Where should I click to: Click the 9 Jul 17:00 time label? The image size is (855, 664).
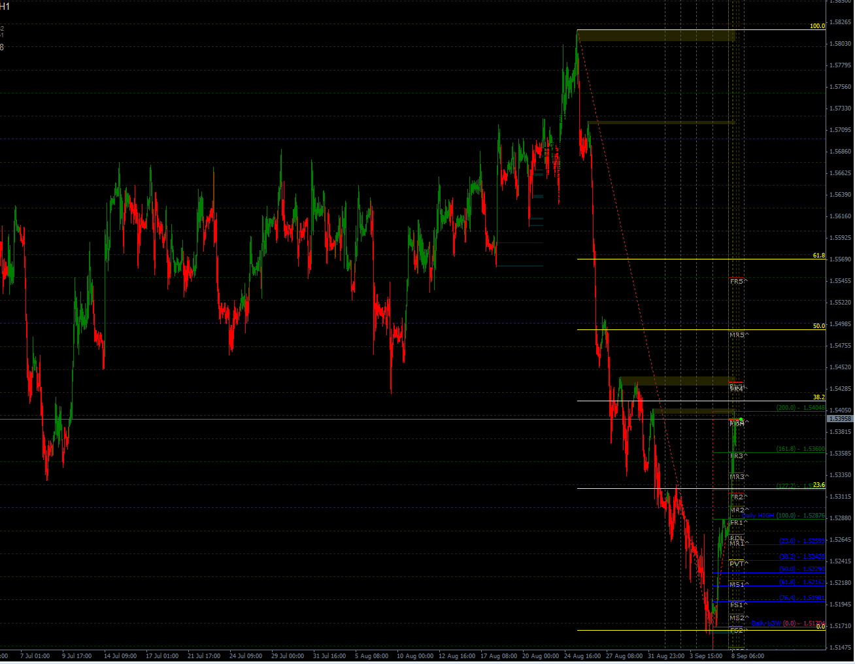(x=76, y=656)
